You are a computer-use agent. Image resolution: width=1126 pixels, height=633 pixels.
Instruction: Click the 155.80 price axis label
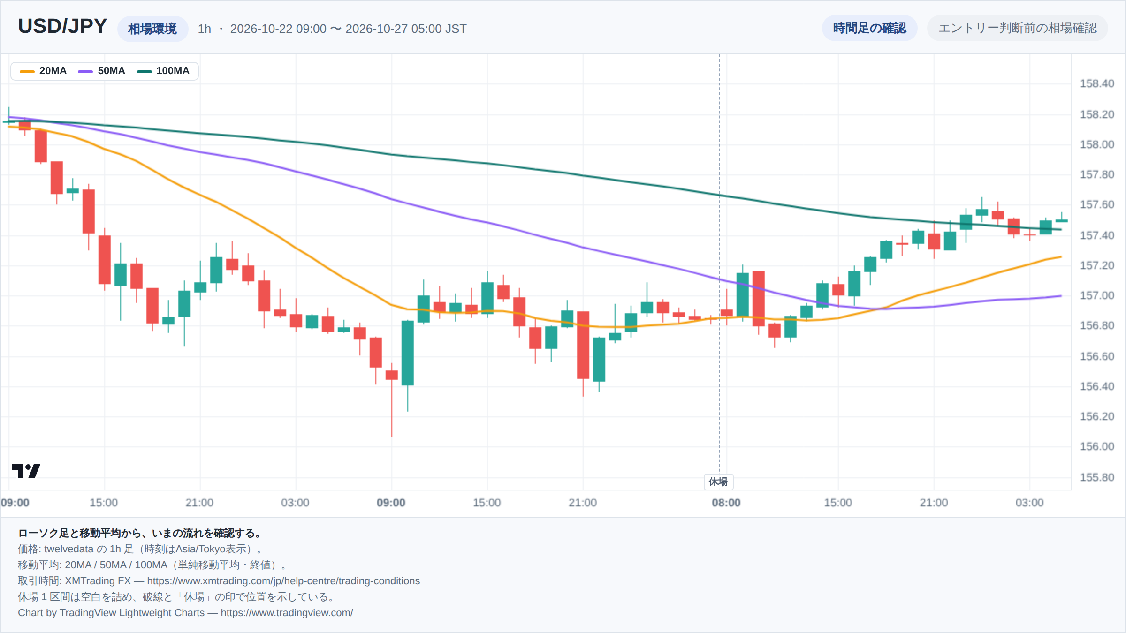pos(1097,477)
